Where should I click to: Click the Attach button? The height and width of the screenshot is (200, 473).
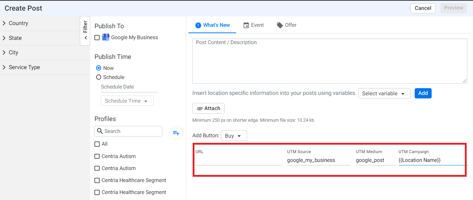point(208,108)
